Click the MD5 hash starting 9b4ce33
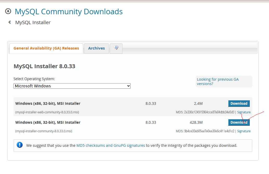The image size is (269, 174). pyautogui.click(x=209, y=131)
